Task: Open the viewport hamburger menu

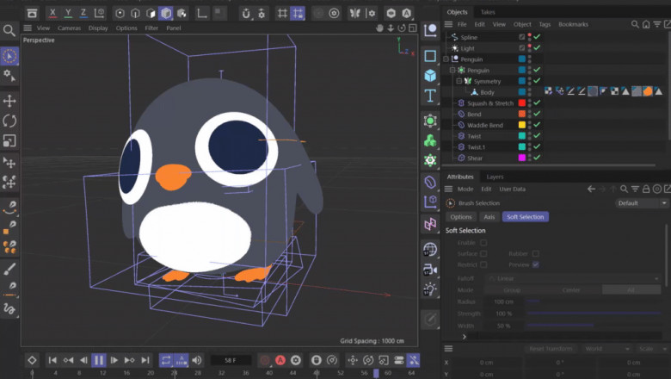Action: [28, 28]
